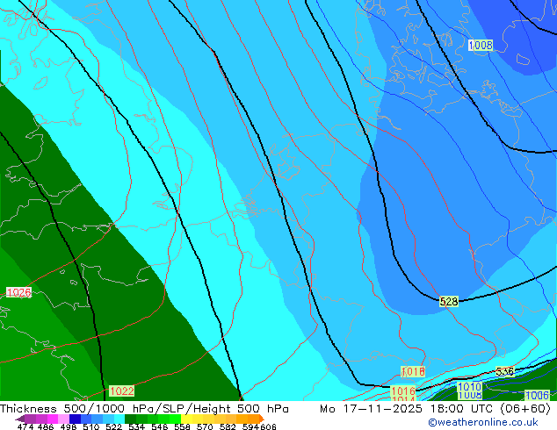Click the 528 height contour label
This screenshot has height=430, width=557.
449,302
